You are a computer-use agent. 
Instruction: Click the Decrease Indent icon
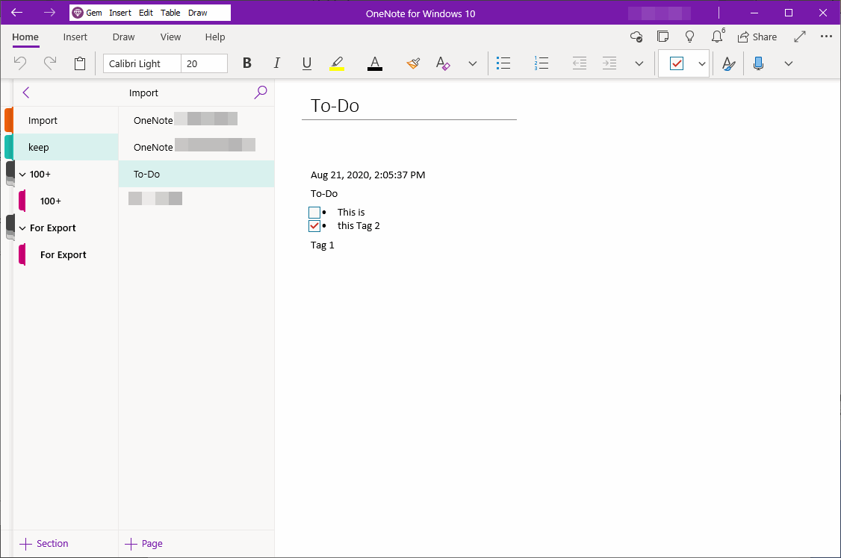point(580,63)
